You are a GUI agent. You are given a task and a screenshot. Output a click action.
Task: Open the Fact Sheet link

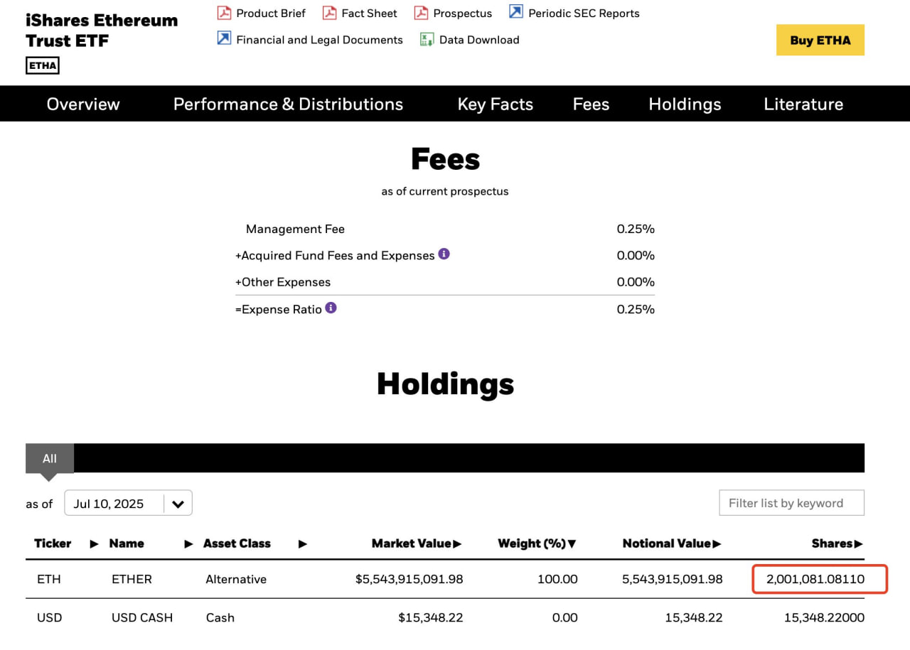(369, 13)
